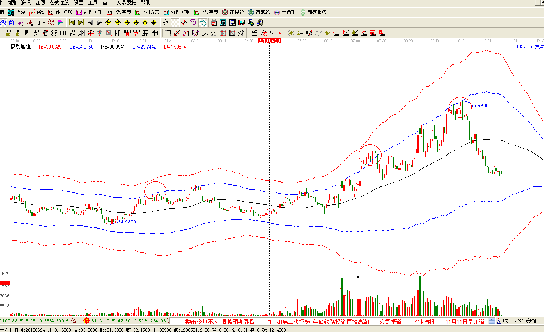Click the 板块 sector button
This screenshot has width=544, height=332.
click(x=16, y=12)
